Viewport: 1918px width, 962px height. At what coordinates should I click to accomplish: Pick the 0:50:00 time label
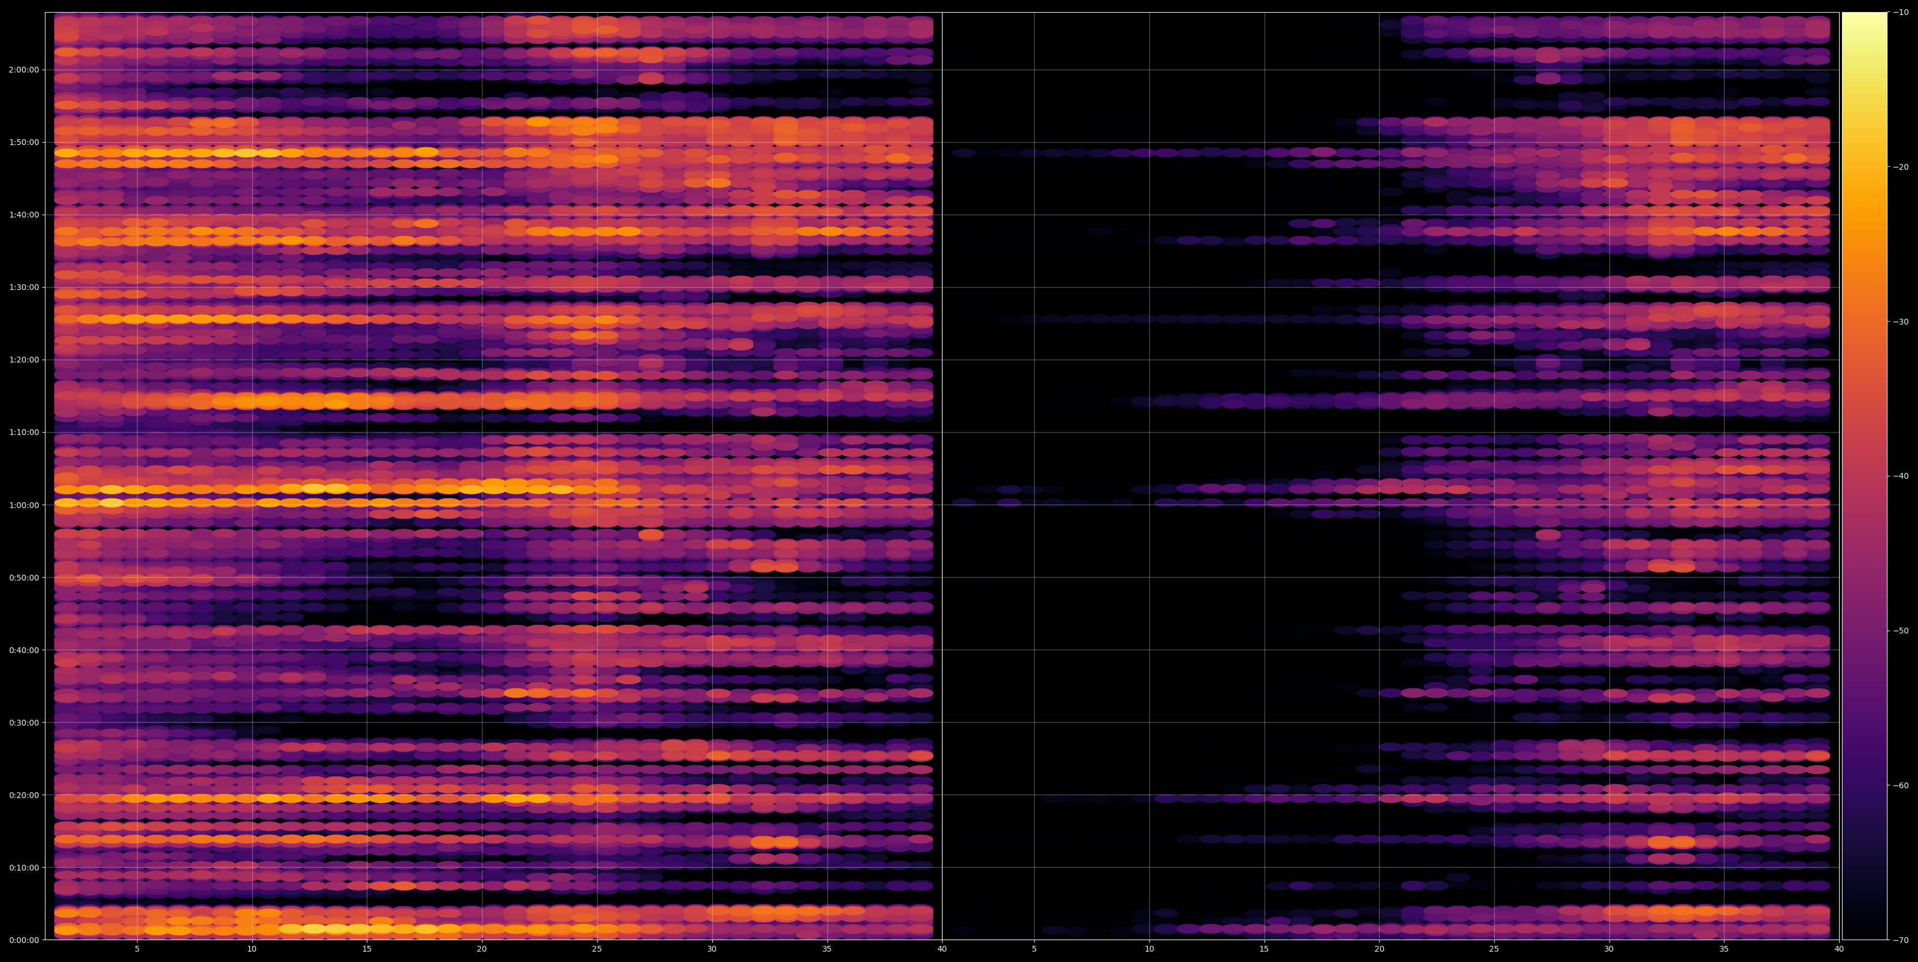[x=23, y=577]
